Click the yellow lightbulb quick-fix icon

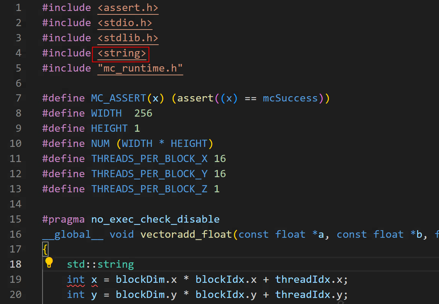(x=49, y=262)
